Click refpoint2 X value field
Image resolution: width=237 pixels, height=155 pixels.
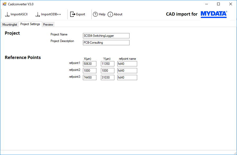(x=90, y=71)
